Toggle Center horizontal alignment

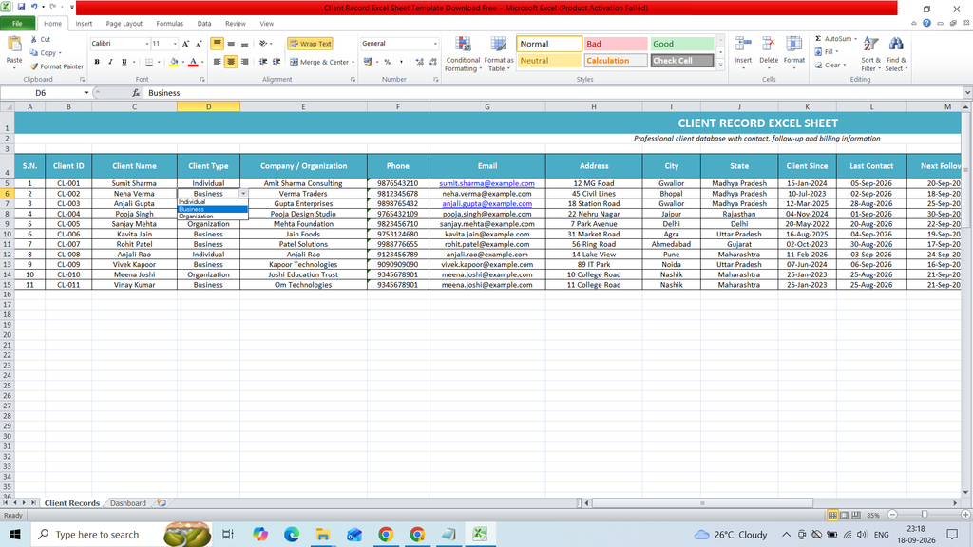click(231, 62)
